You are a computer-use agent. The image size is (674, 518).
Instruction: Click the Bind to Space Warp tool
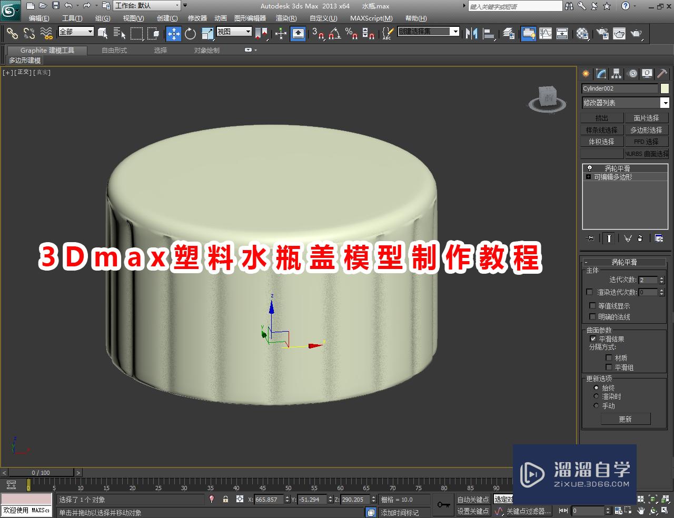pos(46,33)
